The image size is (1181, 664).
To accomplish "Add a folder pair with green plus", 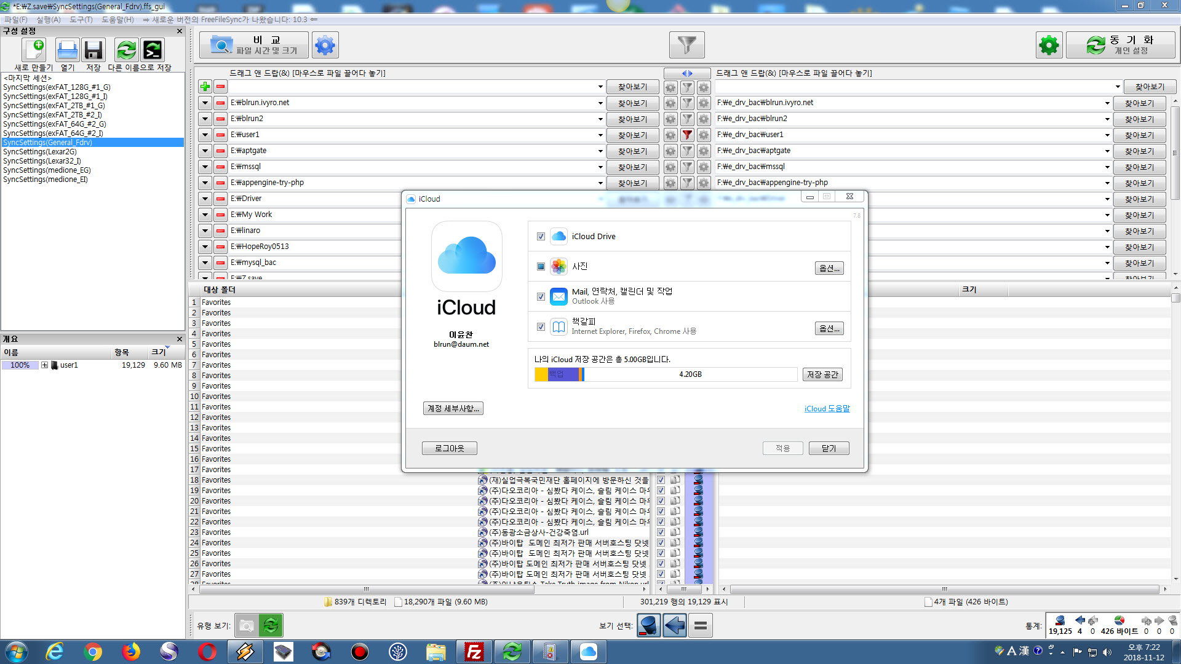I will (x=205, y=87).
